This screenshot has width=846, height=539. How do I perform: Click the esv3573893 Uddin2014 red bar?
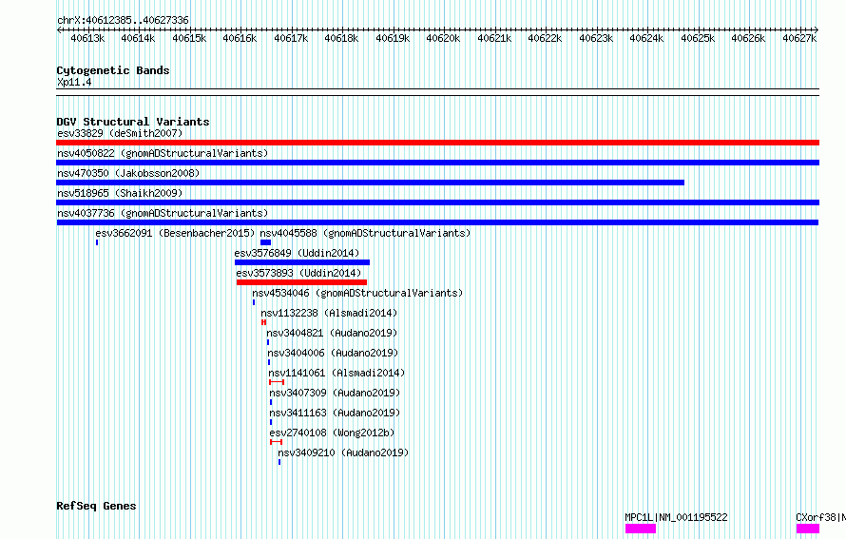301,282
